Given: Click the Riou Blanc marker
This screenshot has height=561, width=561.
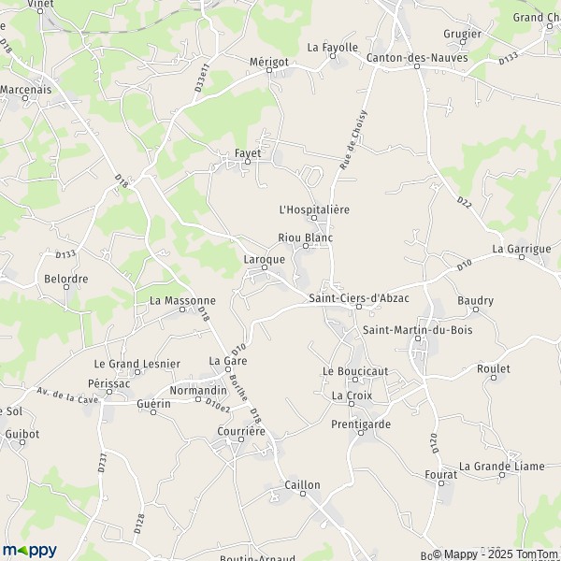Looking at the screenshot, I should [306, 246].
